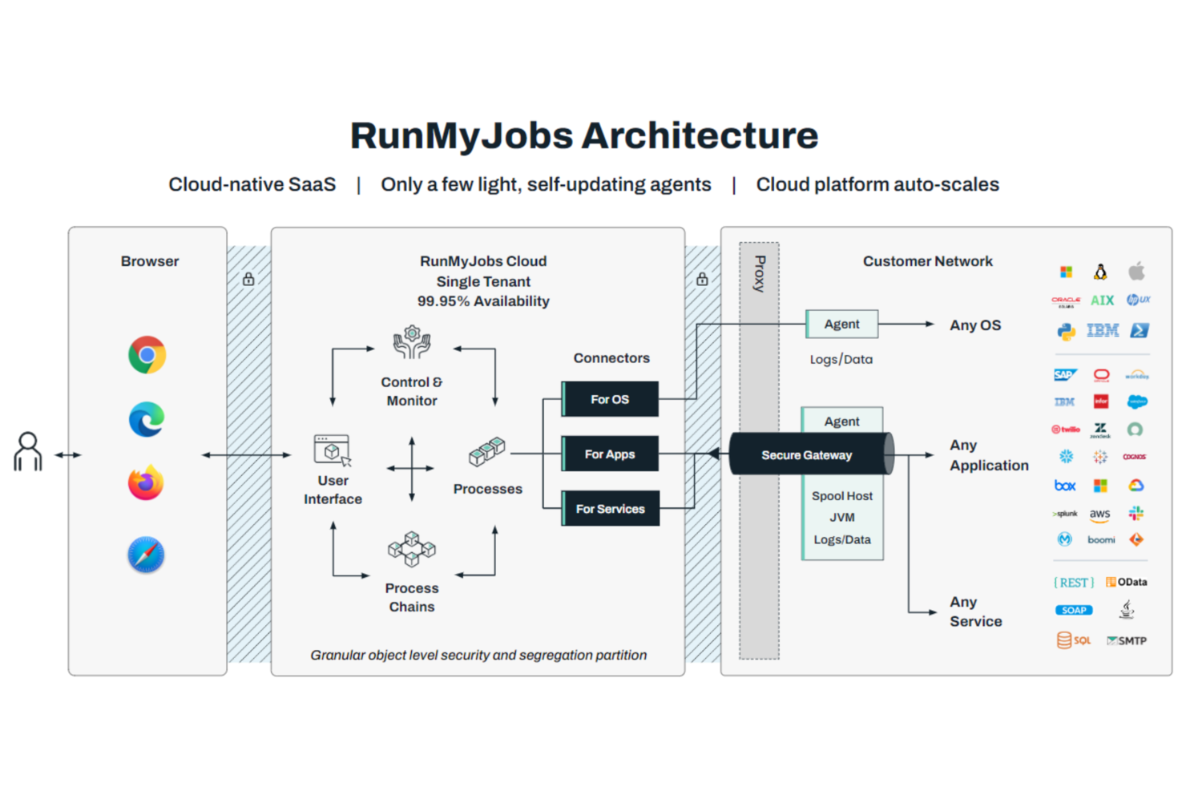Click the AIX logo
Screen dimensions: 1186x791
[1103, 301]
